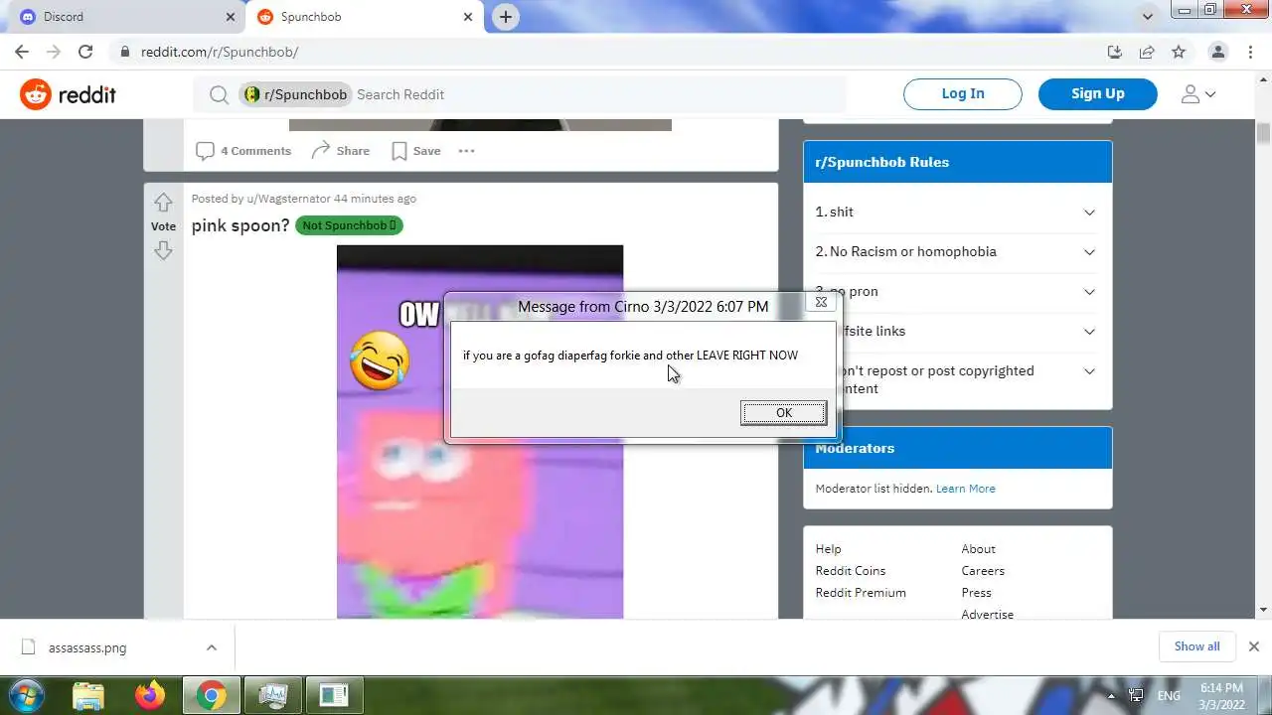This screenshot has height=715, width=1272.
Task: Show hidden system tray icons
Action: coord(1111,695)
